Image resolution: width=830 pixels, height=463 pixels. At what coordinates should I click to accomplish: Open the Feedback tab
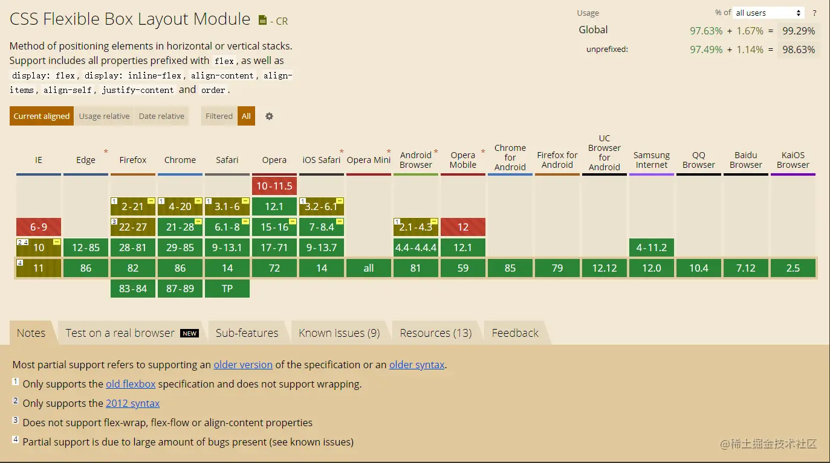pyautogui.click(x=515, y=333)
